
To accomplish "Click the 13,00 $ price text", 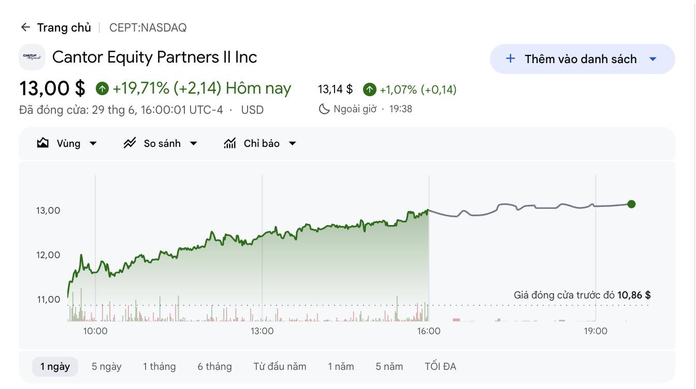I will (x=52, y=88).
